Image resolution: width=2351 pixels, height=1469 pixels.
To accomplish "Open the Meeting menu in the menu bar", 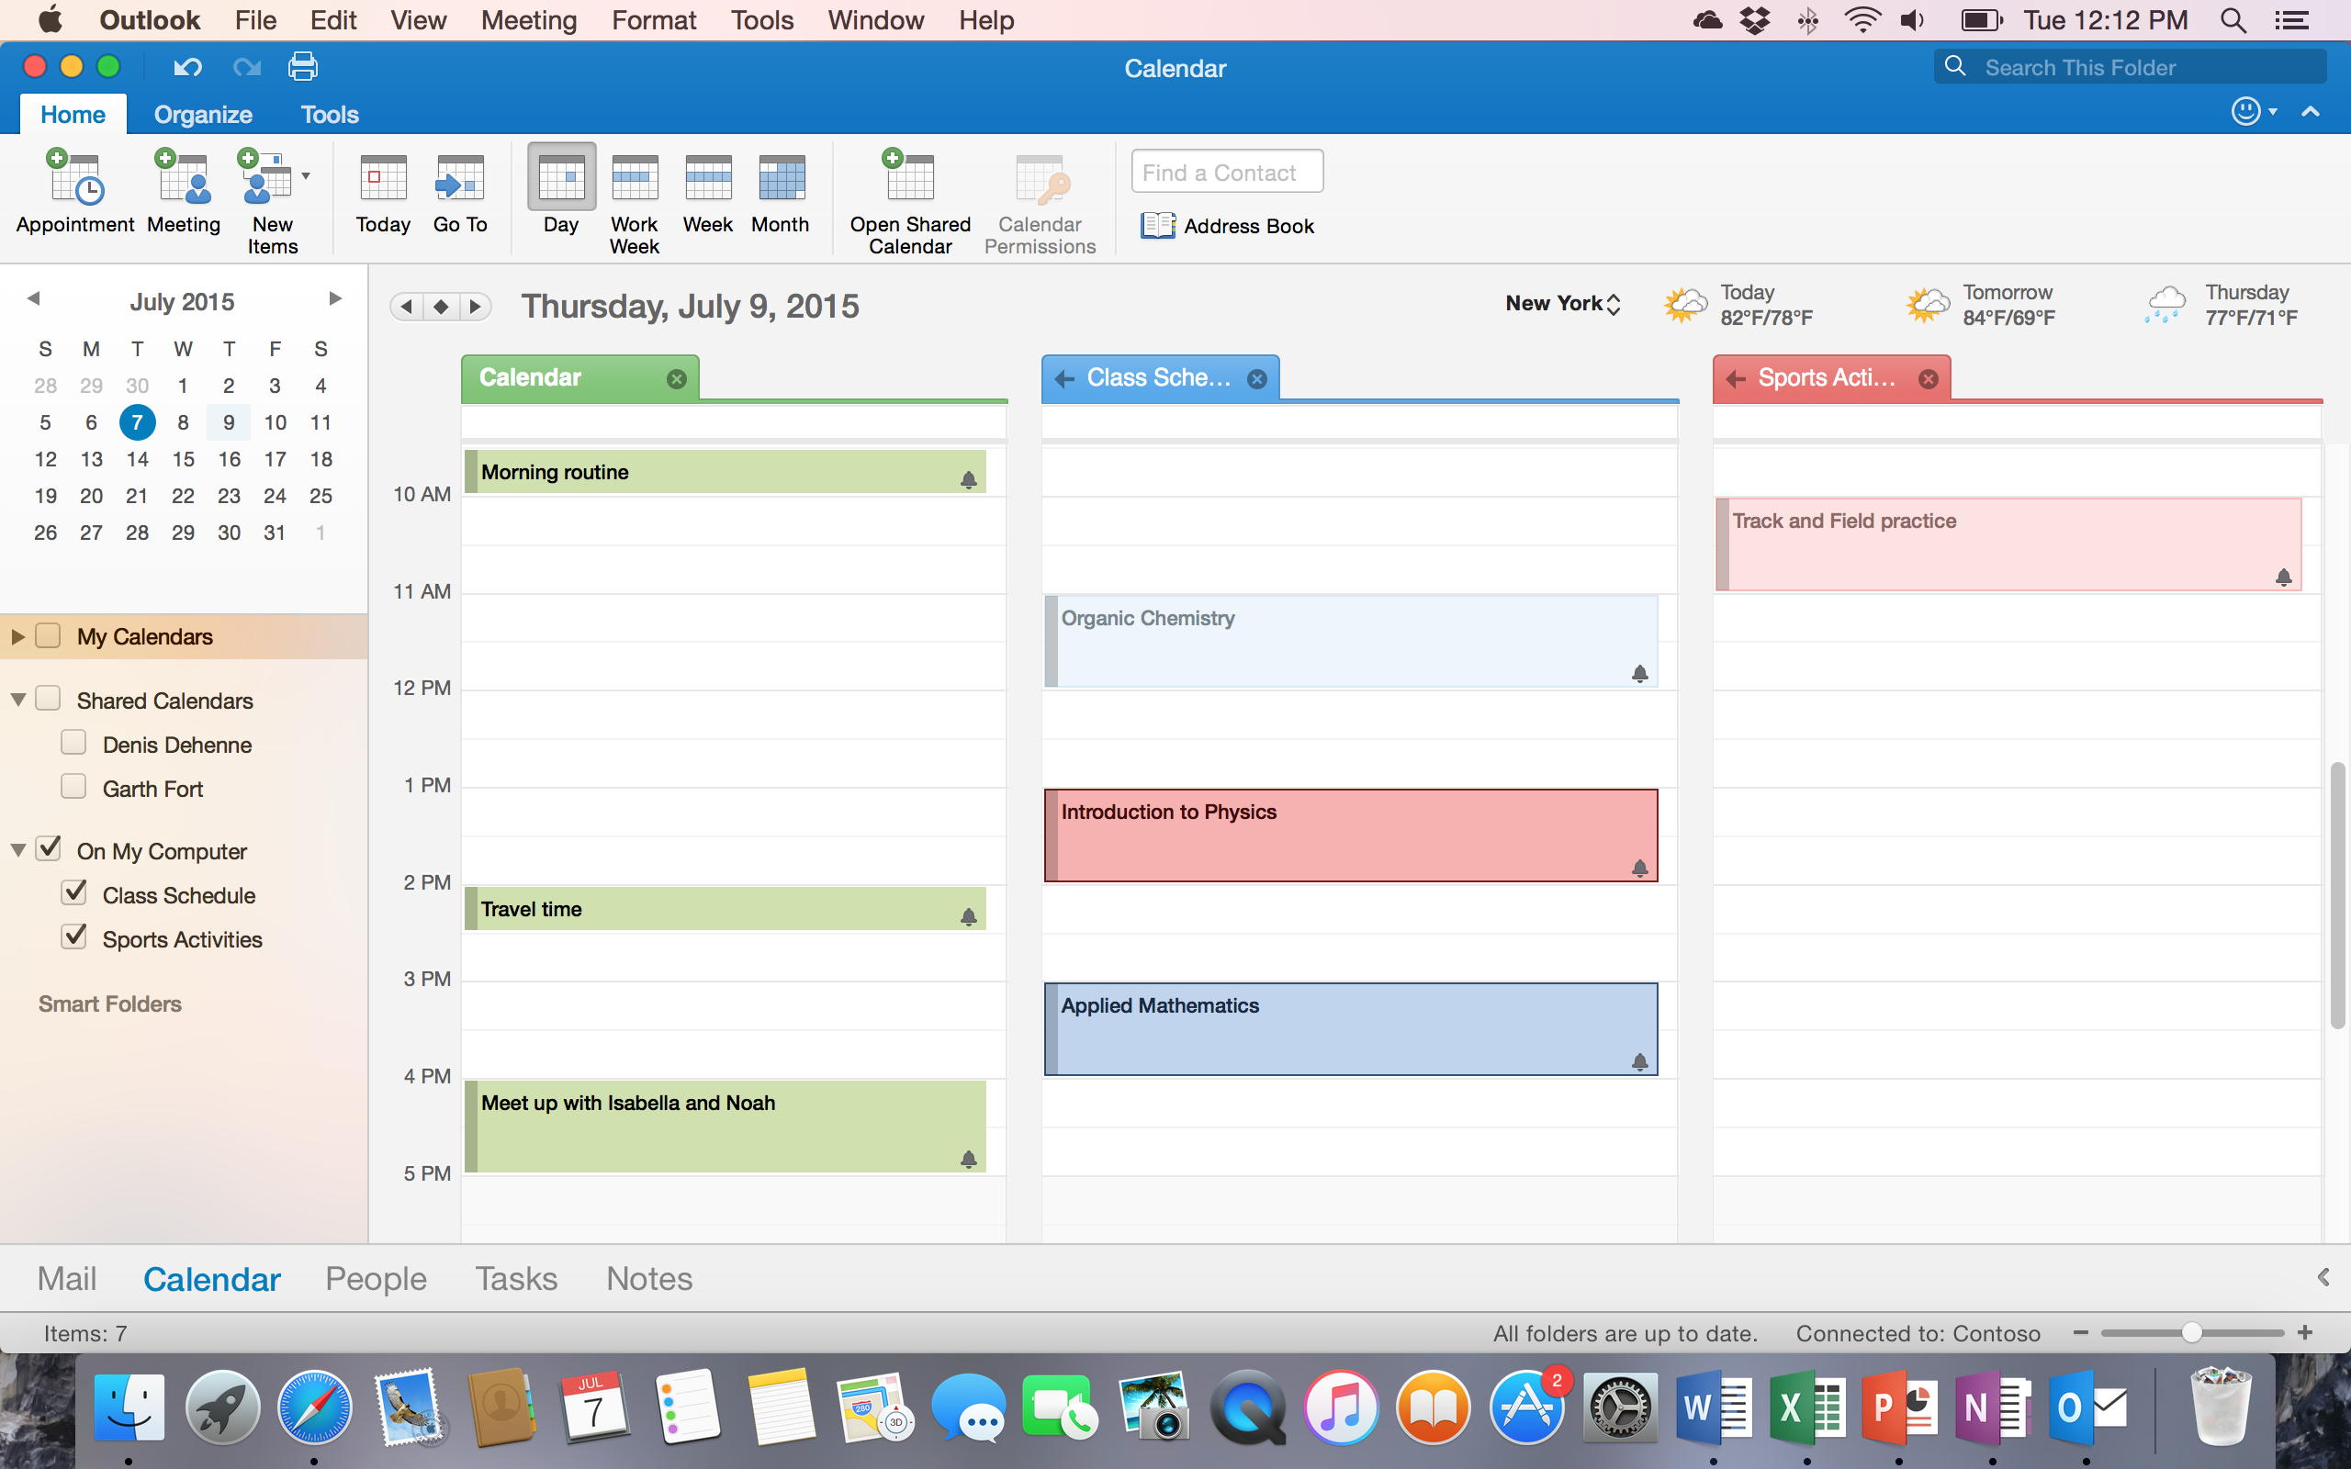I will click(528, 20).
